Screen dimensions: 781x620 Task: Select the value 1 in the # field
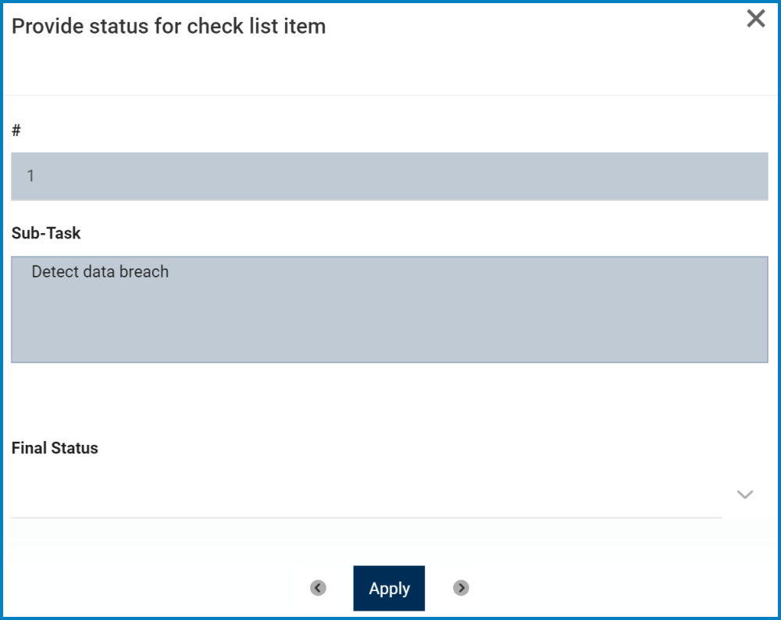[x=31, y=176]
